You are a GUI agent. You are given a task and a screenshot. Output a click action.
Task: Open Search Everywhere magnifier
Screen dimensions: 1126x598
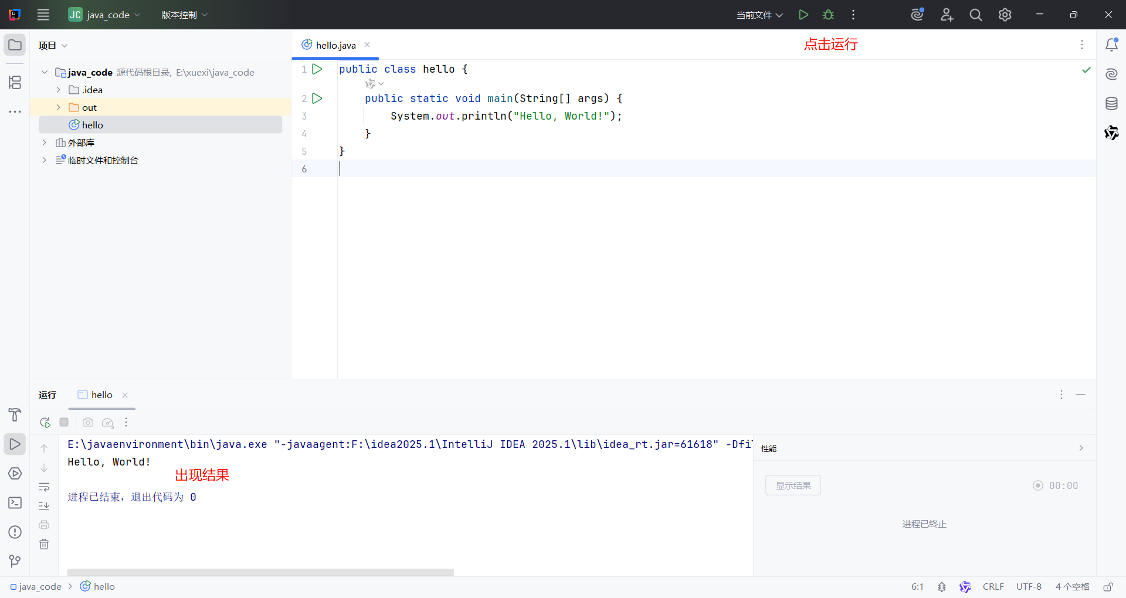(976, 15)
